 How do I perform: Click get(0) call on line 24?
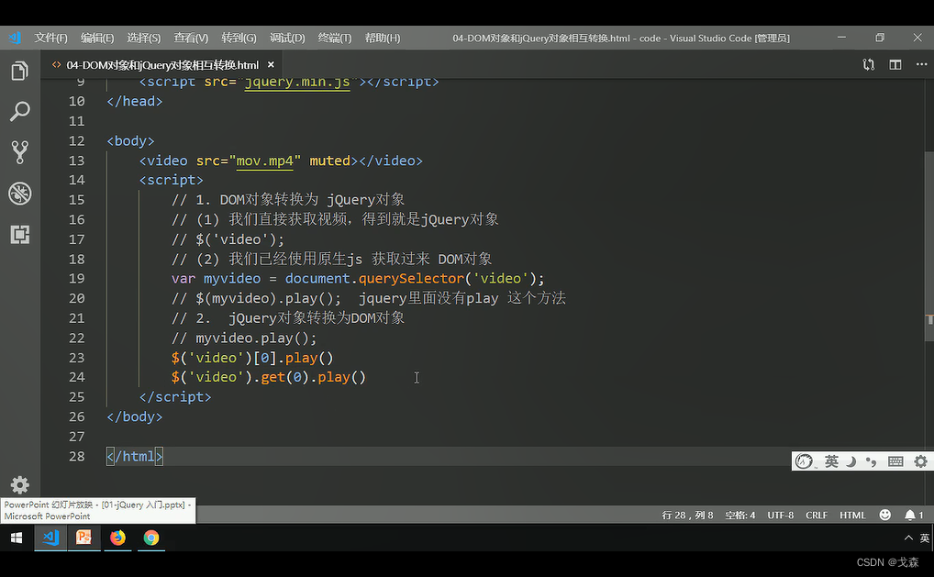click(284, 378)
